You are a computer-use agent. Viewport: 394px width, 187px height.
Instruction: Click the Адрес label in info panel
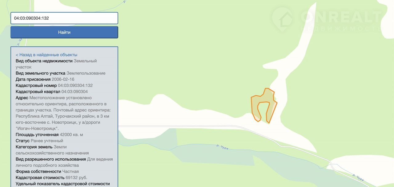[22, 98]
